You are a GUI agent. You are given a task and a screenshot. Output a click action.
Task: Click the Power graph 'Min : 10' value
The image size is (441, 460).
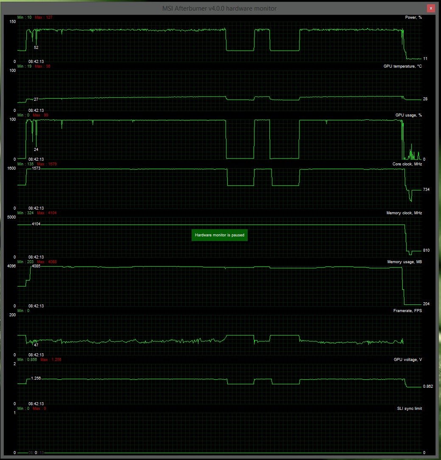(24, 17)
